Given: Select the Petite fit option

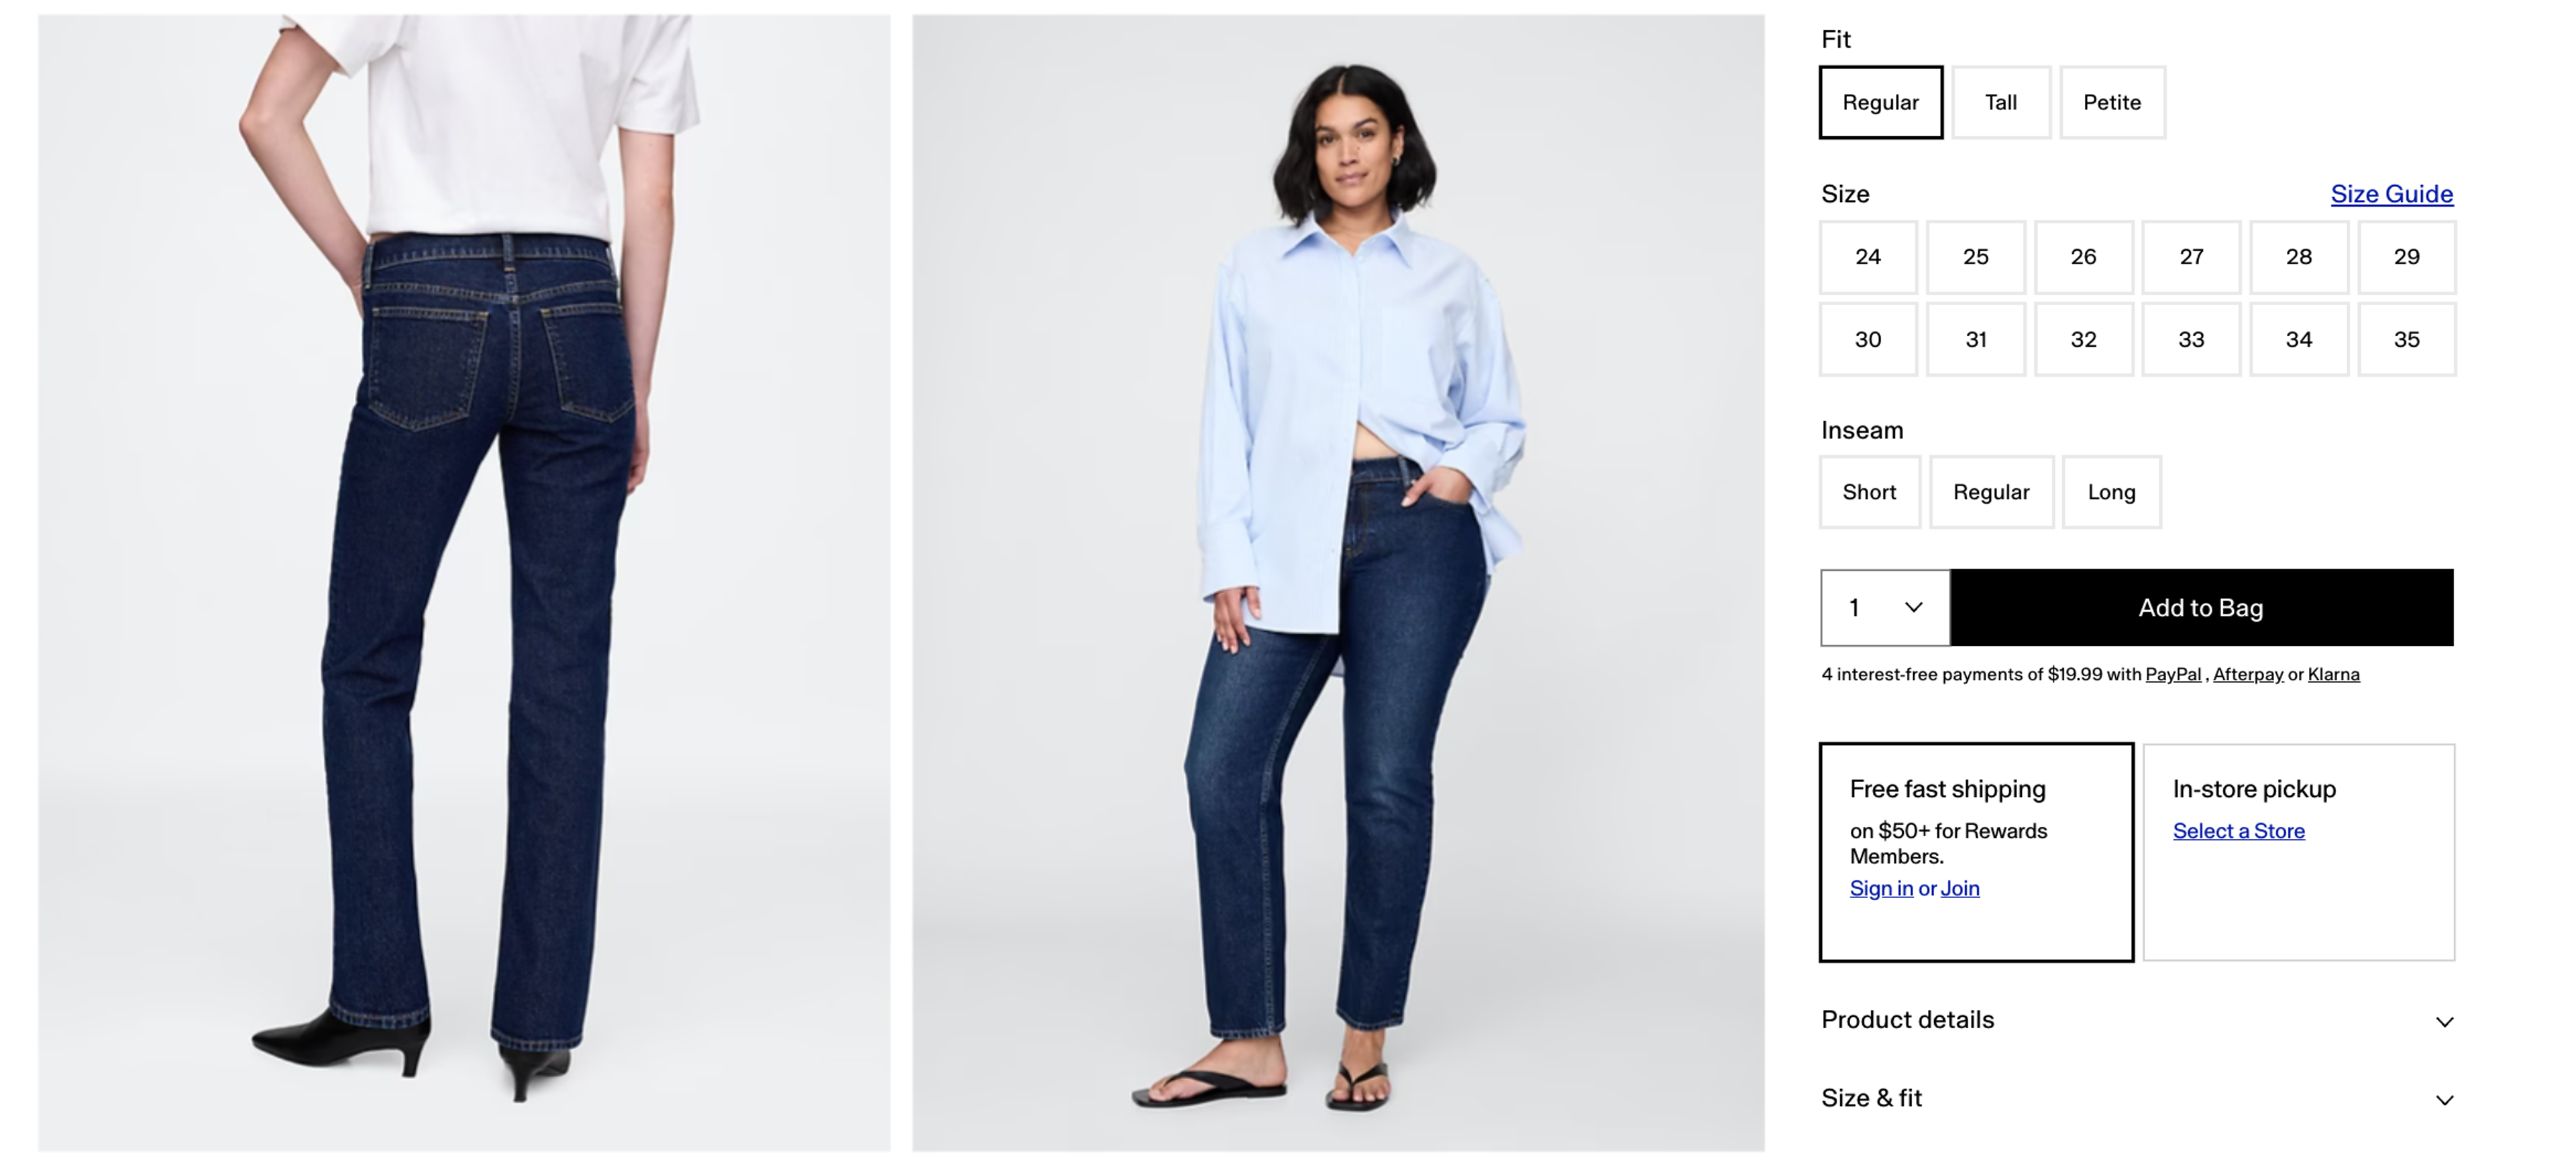Looking at the screenshot, I should point(2112,102).
